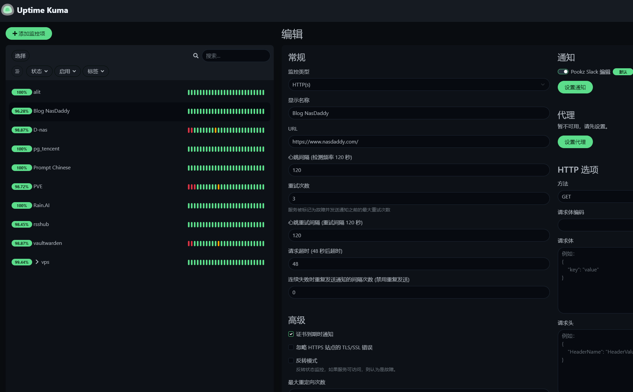Click the 98.87% uptime badge for vaultwarden

tap(22, 243)
